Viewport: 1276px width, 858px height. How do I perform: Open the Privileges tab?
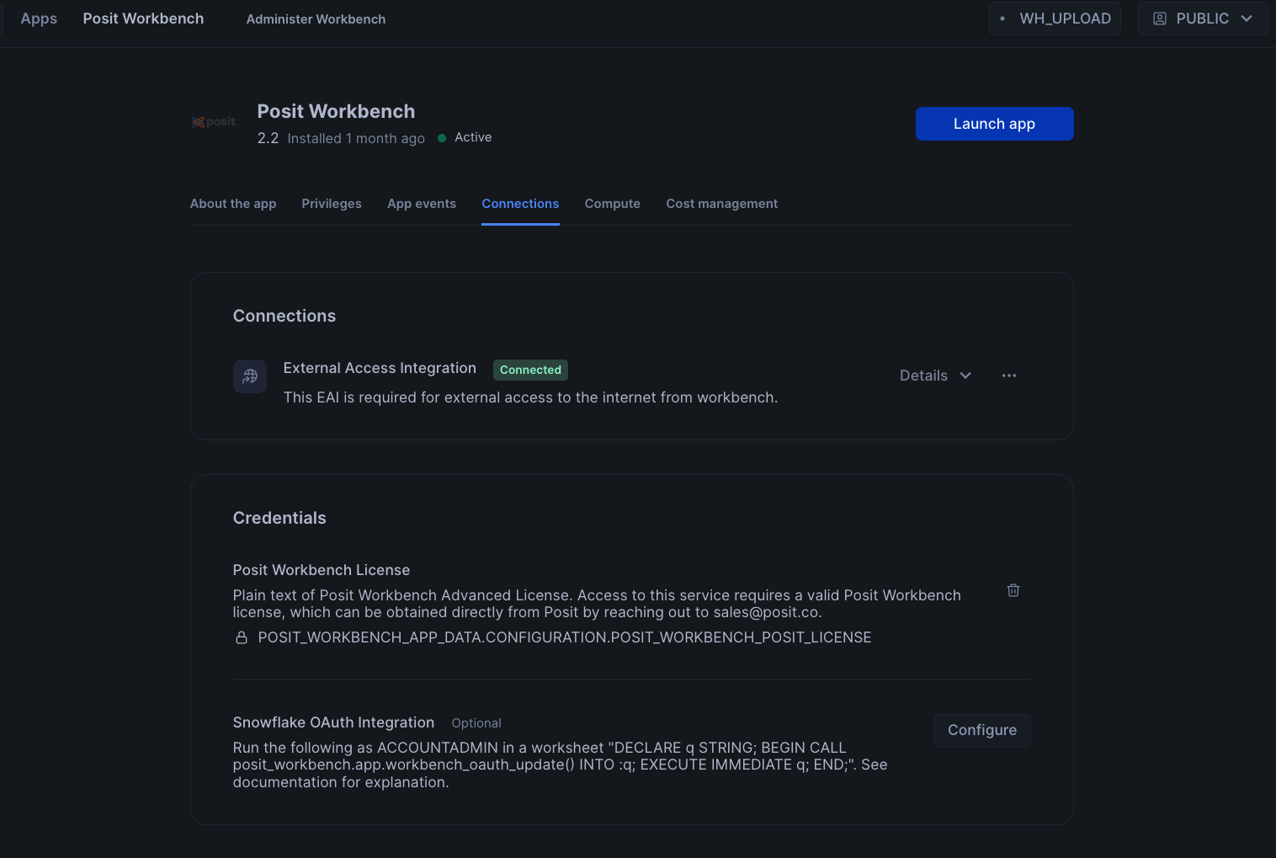tap(332, 204)
